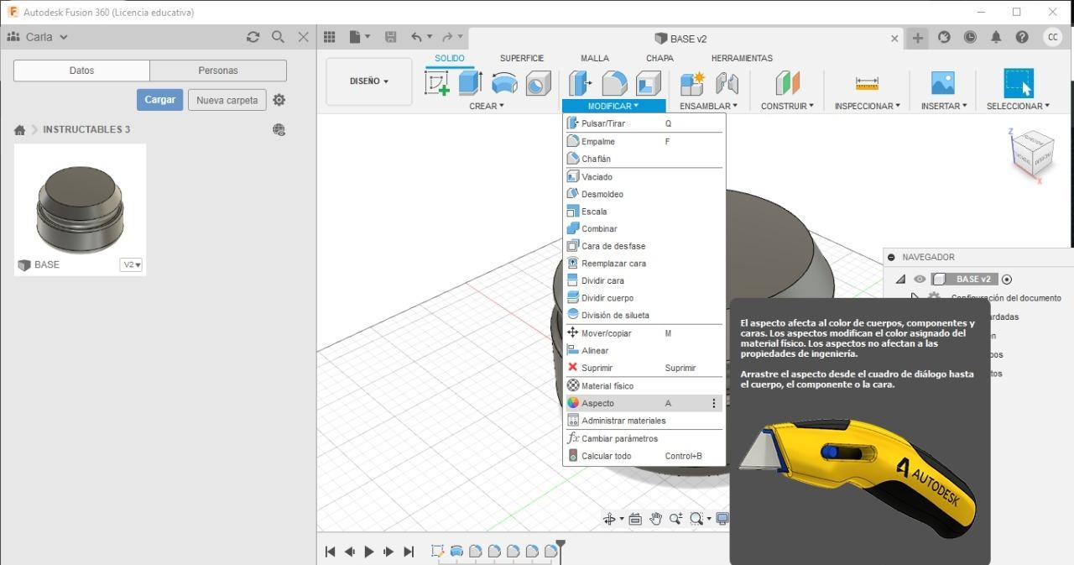Click the Cargar button
The width and height of the screenshot is (1074, 565).
(x=159, y=100)
